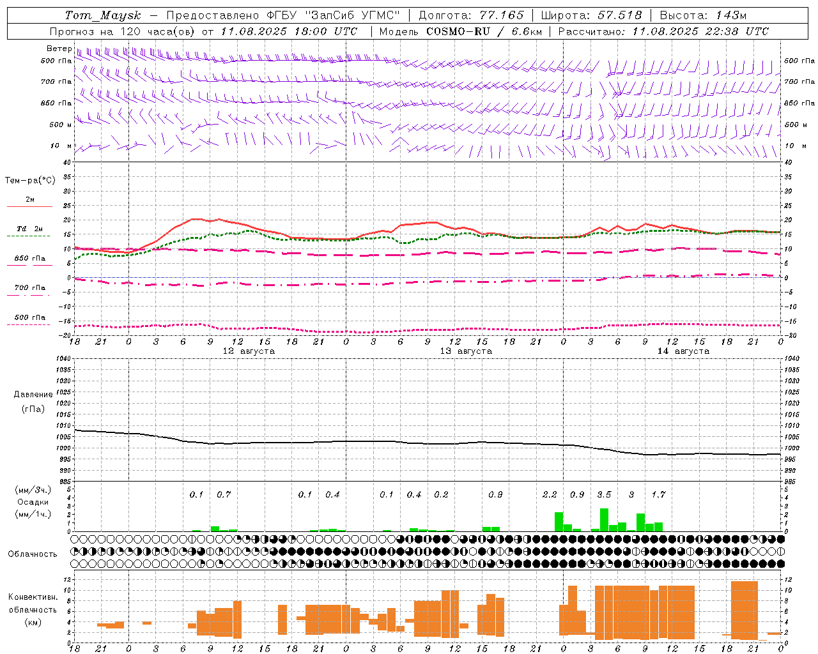Click the '850 гПа' temperature legend line
Viewport: 818px width, 654px height.
29,265
